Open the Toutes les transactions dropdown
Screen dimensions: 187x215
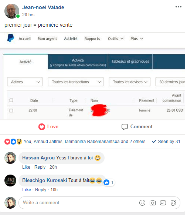(x=76, y=82)
